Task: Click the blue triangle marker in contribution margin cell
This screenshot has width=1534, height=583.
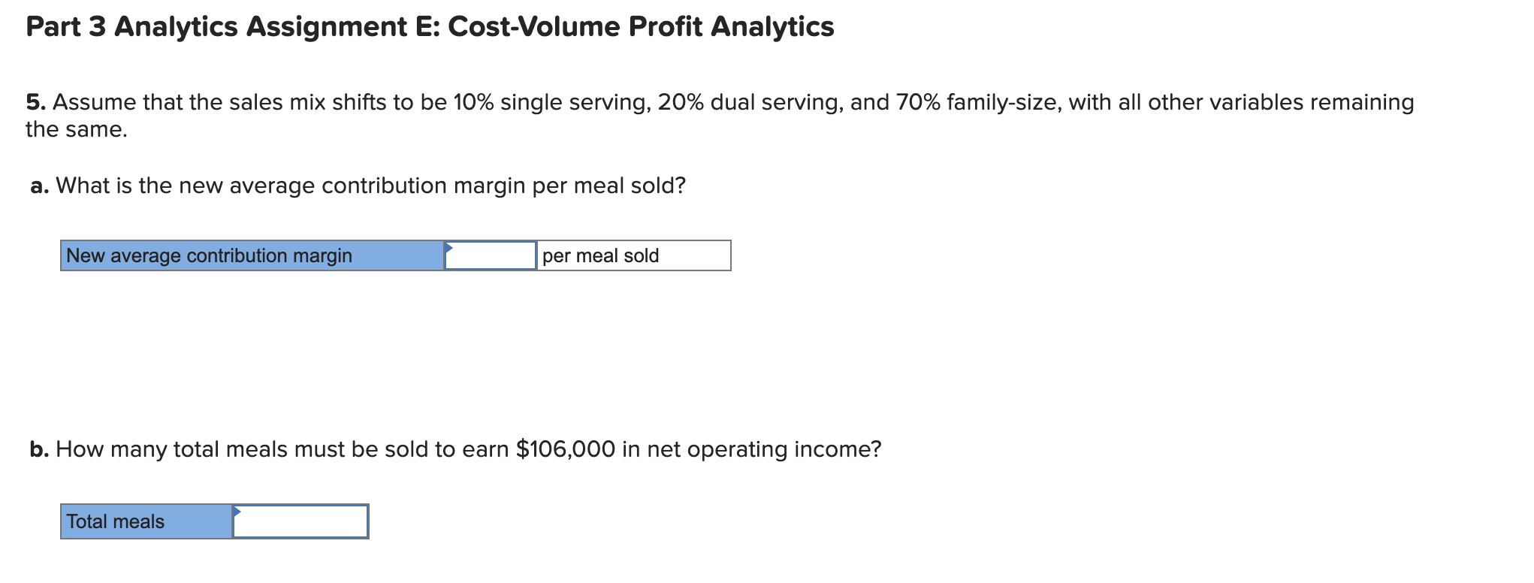Action: (x=448, y=247)
